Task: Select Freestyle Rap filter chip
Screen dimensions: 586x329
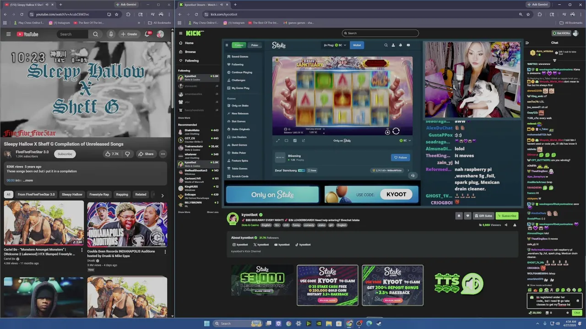Action: point(99,195)
